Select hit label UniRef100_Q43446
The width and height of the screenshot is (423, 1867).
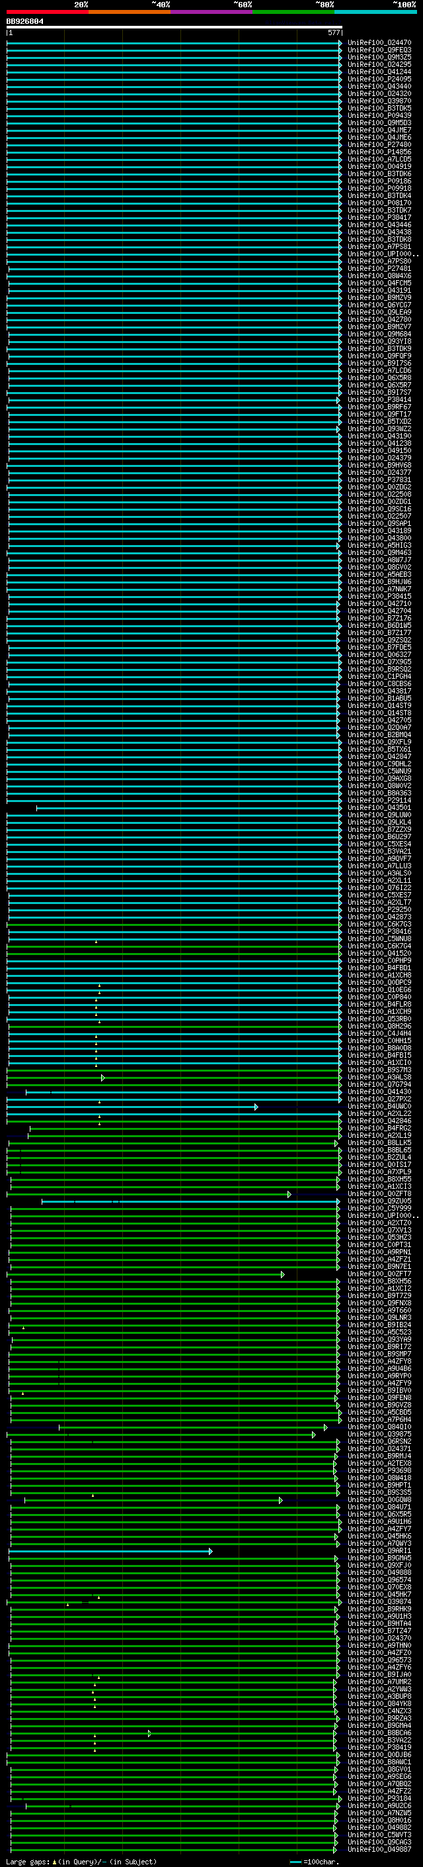pyautogui.click(x=379, y=225)
